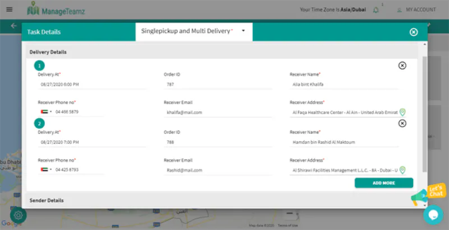Click the Google logo on the map
449x230 pixels.
11,223
